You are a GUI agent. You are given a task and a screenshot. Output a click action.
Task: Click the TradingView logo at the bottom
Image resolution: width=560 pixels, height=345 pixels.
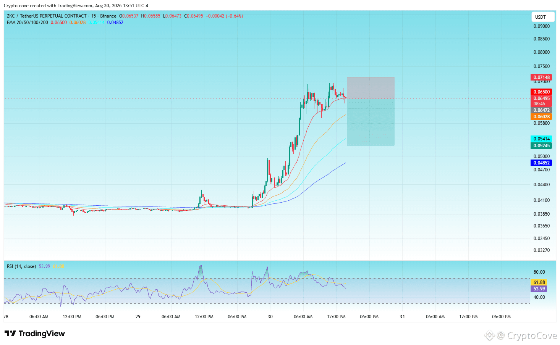[35, 334]
